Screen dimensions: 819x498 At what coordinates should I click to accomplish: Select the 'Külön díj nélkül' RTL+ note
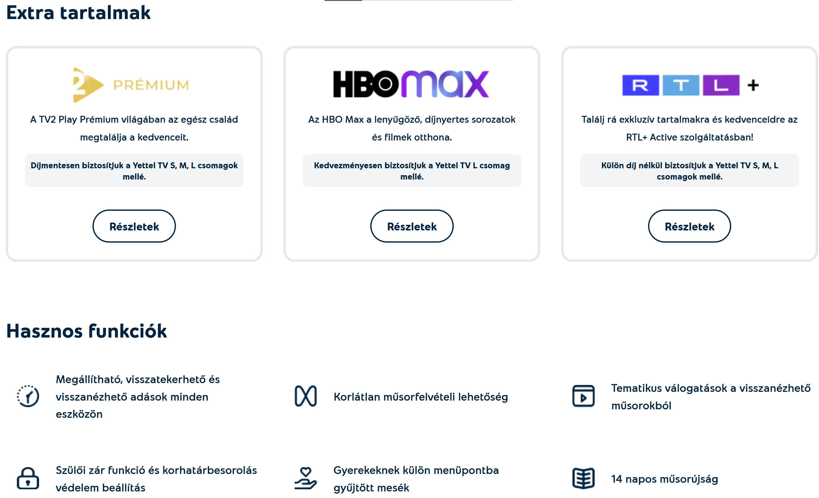coord(689,171)
